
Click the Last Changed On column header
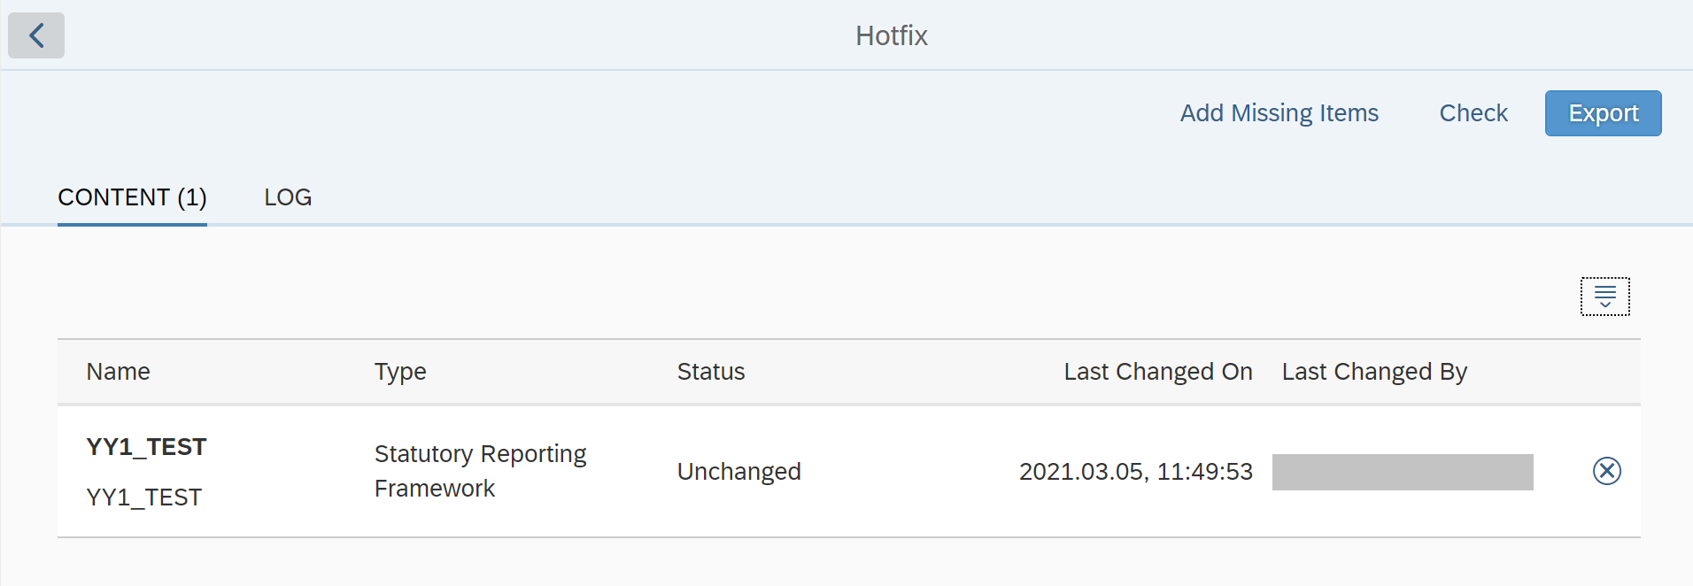coord(1158,372)
